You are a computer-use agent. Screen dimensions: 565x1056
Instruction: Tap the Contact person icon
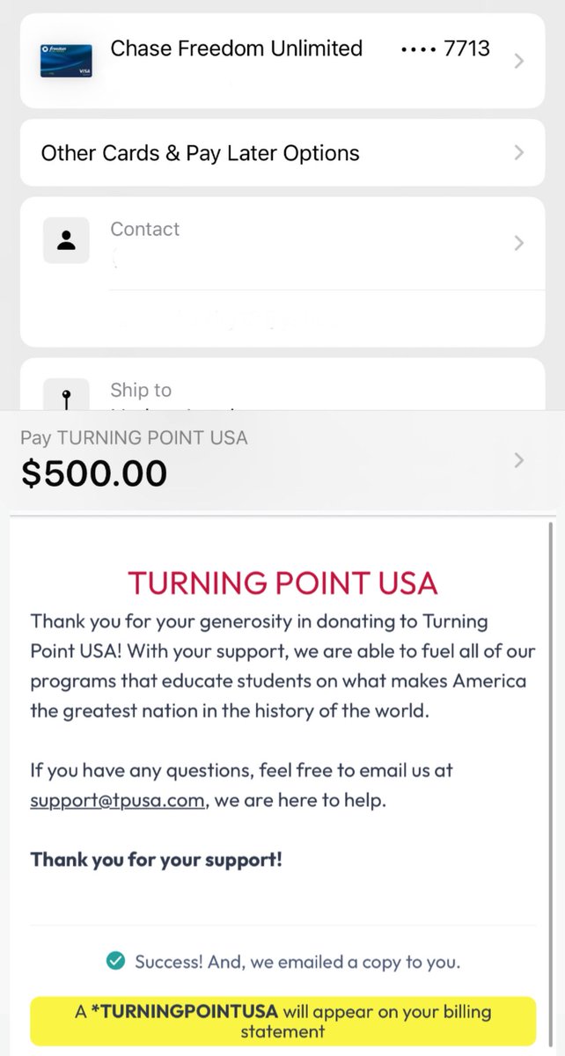click(x=66, y=239)
